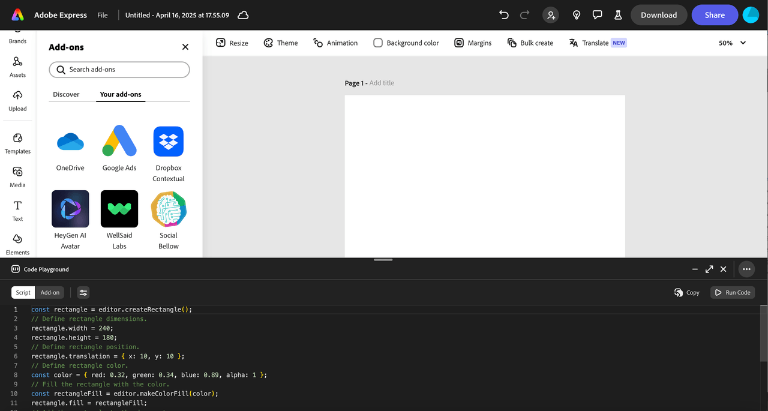Open the comments panel icon
Screen dimensions: 768x411
tap(597, 15)
